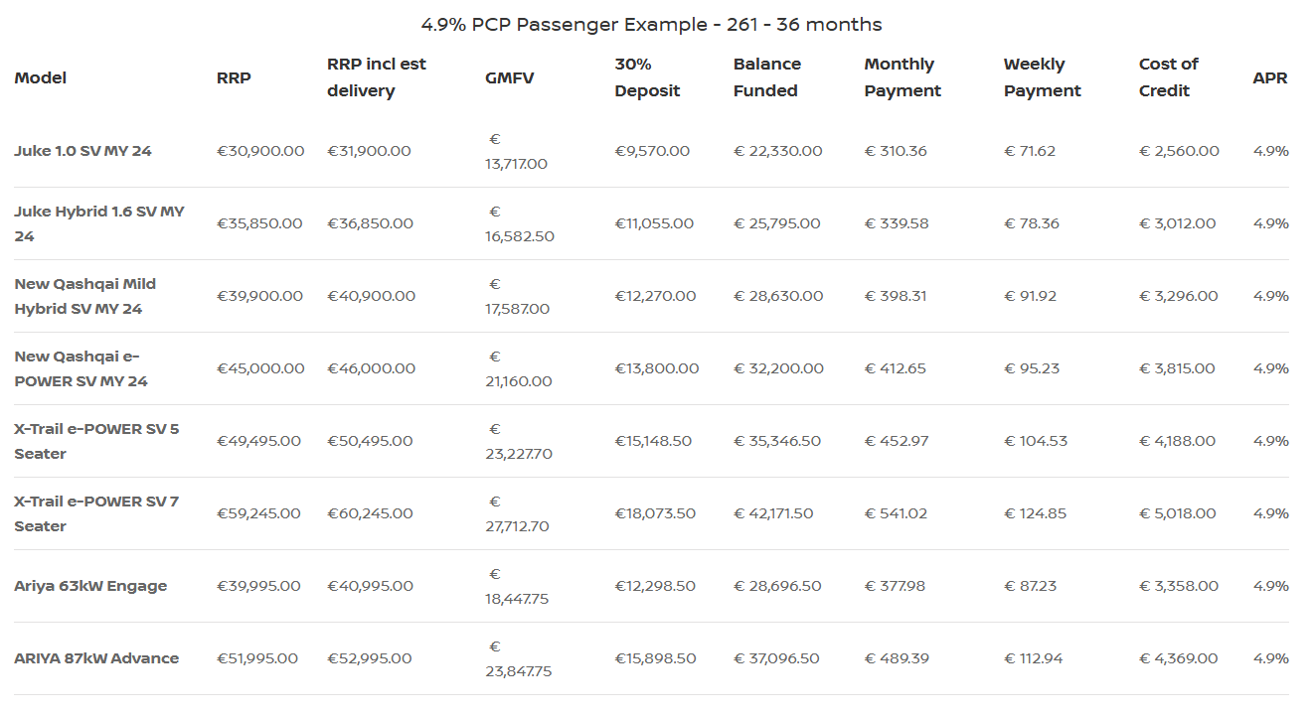The height and width of the screenshot is (717, 1312).
Task: Click the ARIYA 87kW Advance model name
Action: (x=96, y=658)
